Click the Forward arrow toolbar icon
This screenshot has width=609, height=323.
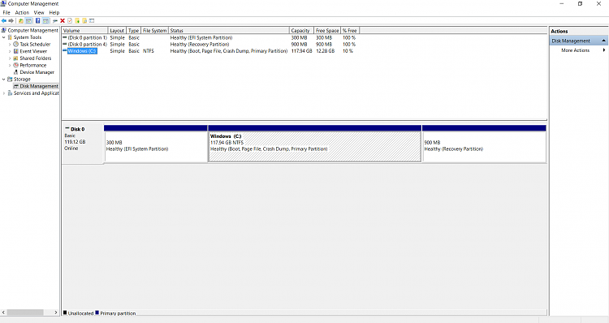click(11, 20)
